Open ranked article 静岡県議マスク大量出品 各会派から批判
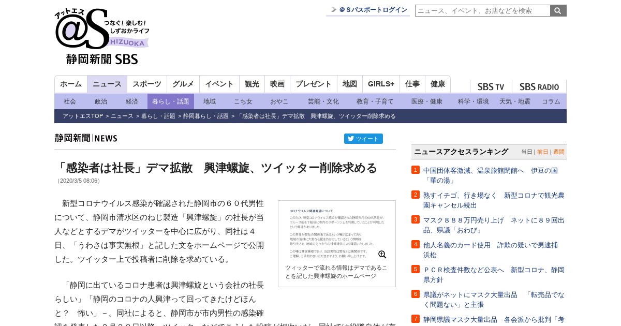The height and width of the screenshot is (326, 621). 494,320
